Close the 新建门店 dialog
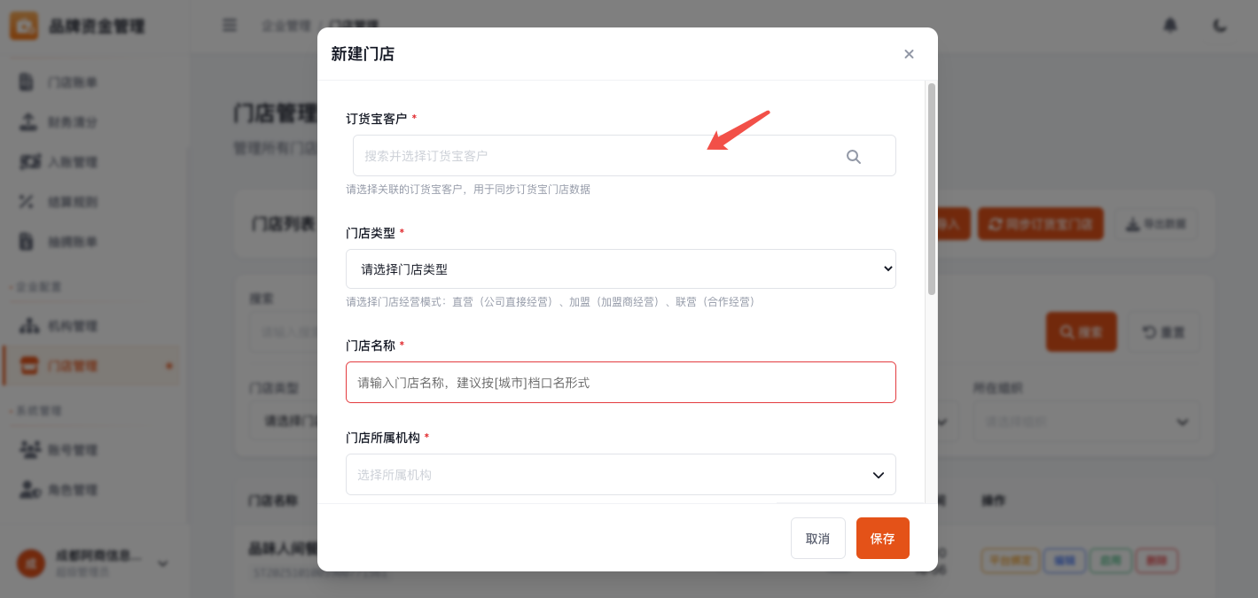1258x598 pixels. 909,54
